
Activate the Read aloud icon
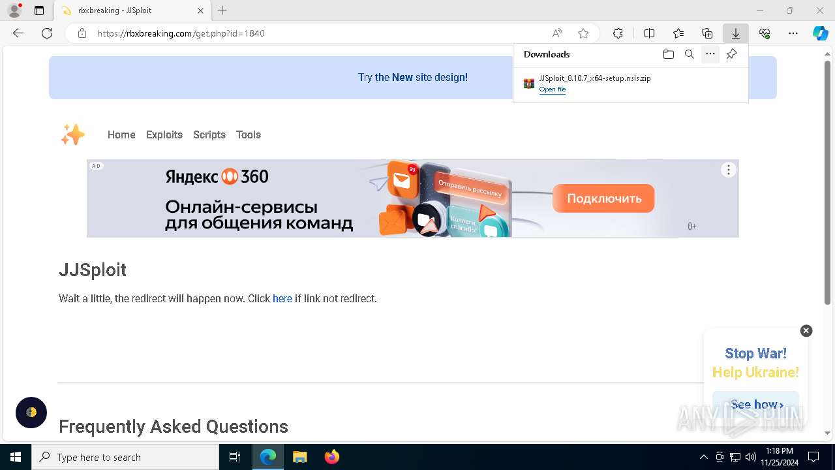[x=557, y=33]
